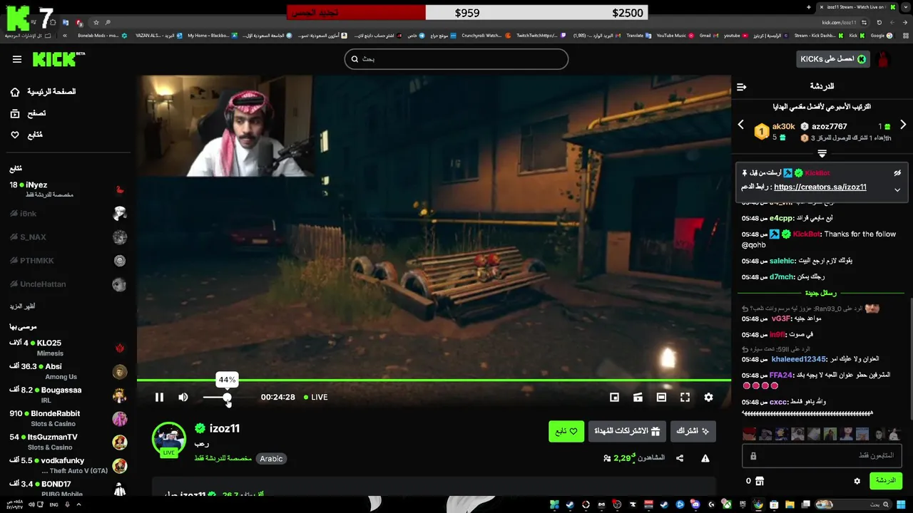
Task: Enable picture-in-picture (mini player) mode
Action: click(614, 397)
